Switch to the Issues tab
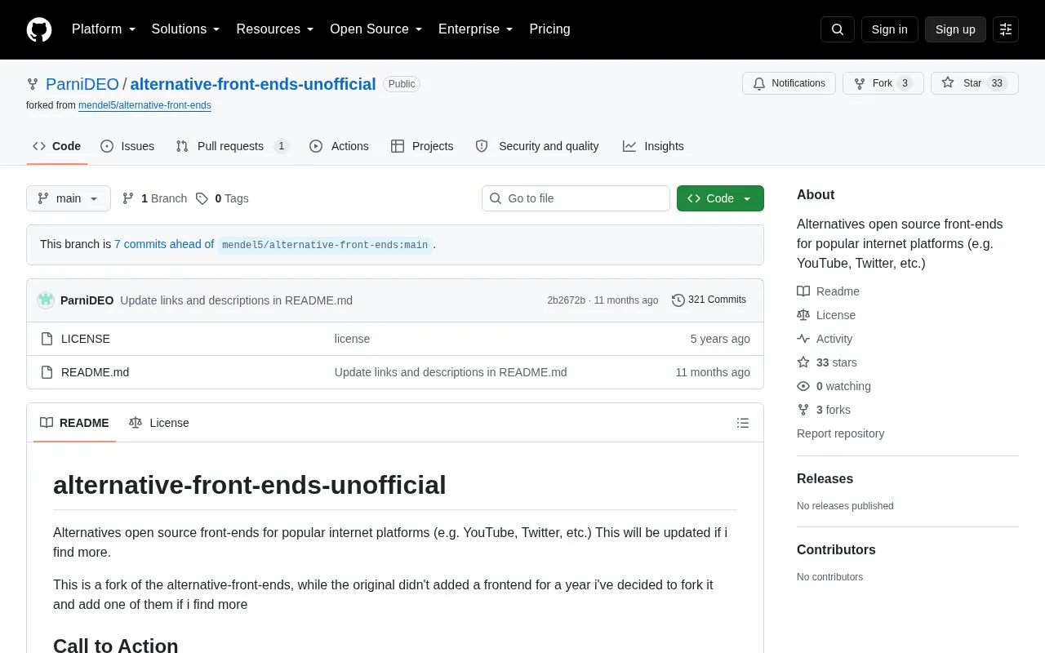 click(x=127, y=146)
